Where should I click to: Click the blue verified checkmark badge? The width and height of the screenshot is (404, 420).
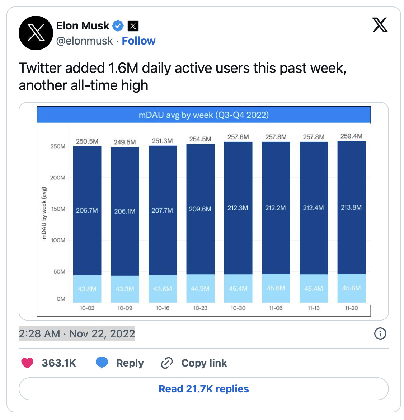(118, 26)
